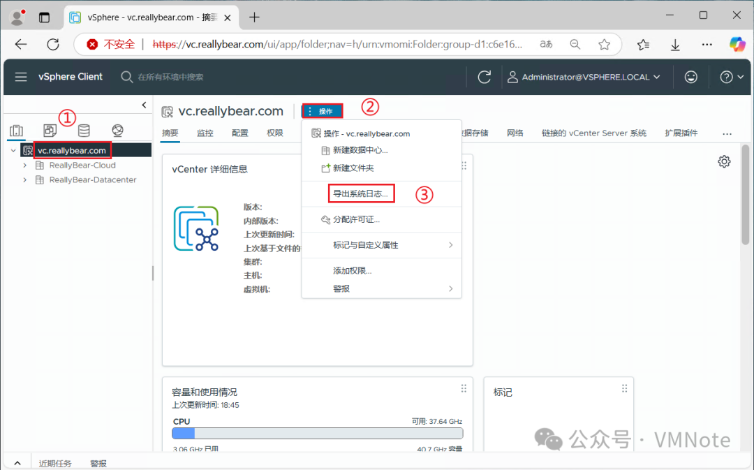This screenshot has width=754, height=470.
Task: Open the 权限 tab
Action: [275, 133]
